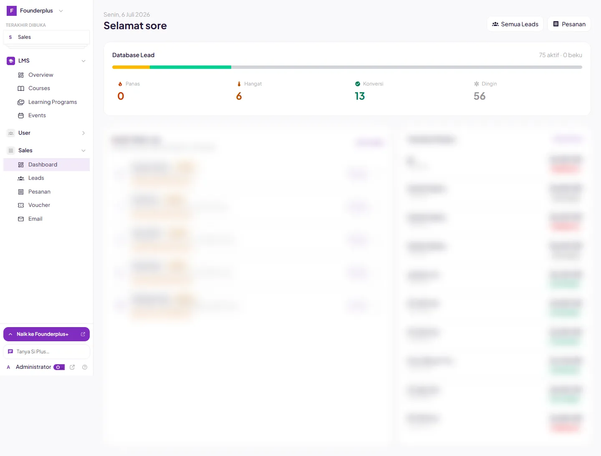Open the Founderplus workspace dropdown chevron
The width and height of the screenshot is (601, 456).
pos(61,11)
